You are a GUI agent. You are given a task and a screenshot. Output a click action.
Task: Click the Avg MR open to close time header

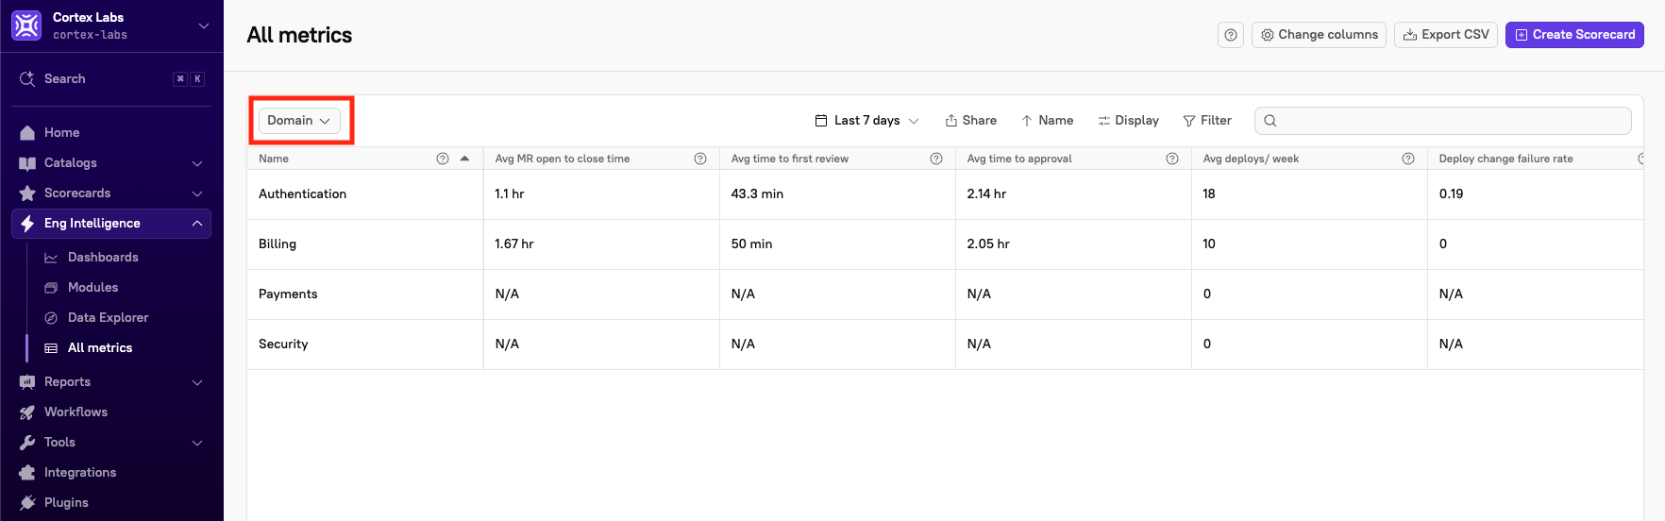[x=563, y=159]
